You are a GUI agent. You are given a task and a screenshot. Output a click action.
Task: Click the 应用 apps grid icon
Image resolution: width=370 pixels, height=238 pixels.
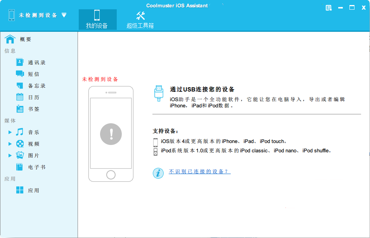click(20, 190)
